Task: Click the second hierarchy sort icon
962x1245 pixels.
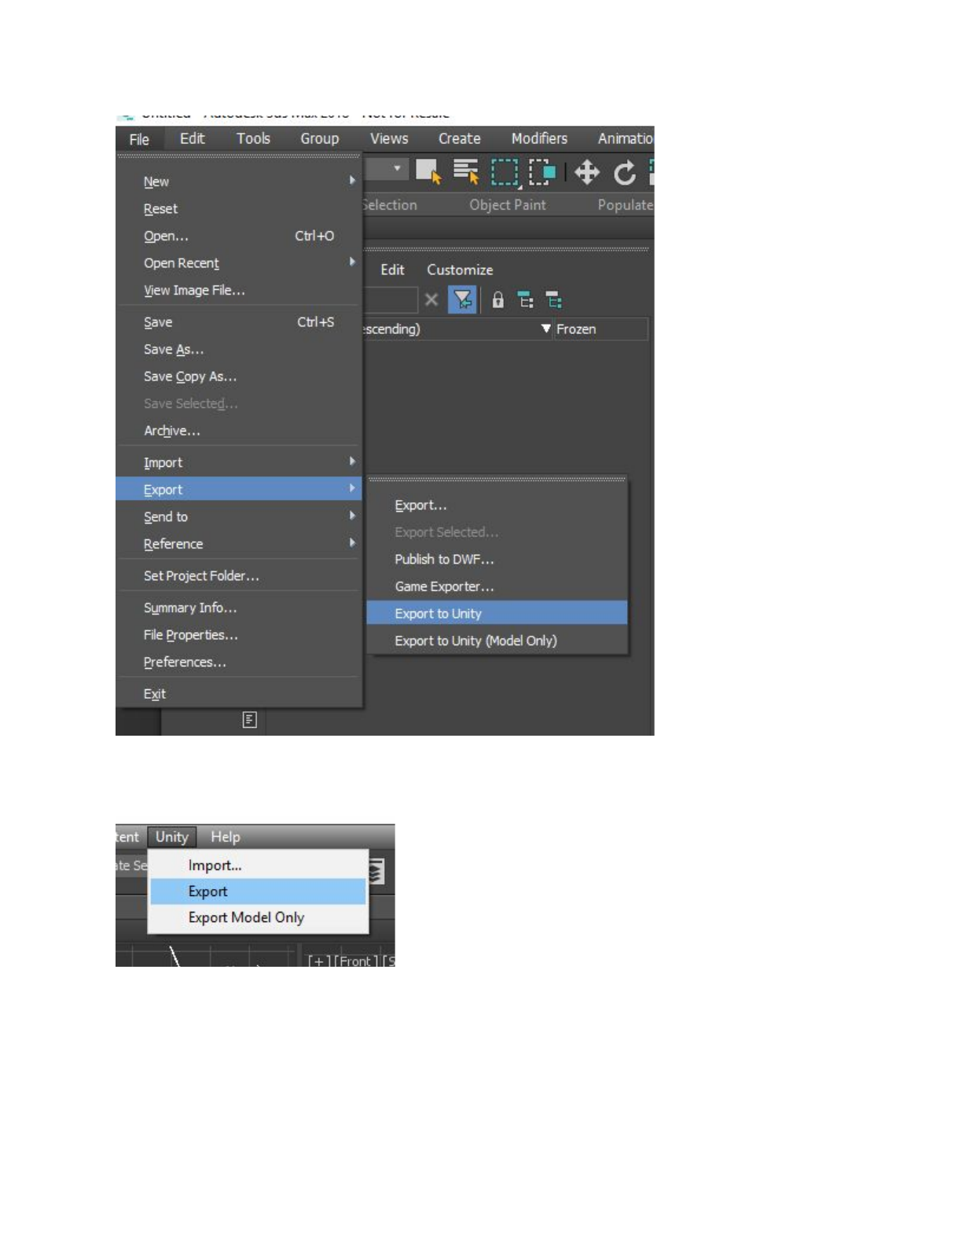Action: click(x=554, y=299)
